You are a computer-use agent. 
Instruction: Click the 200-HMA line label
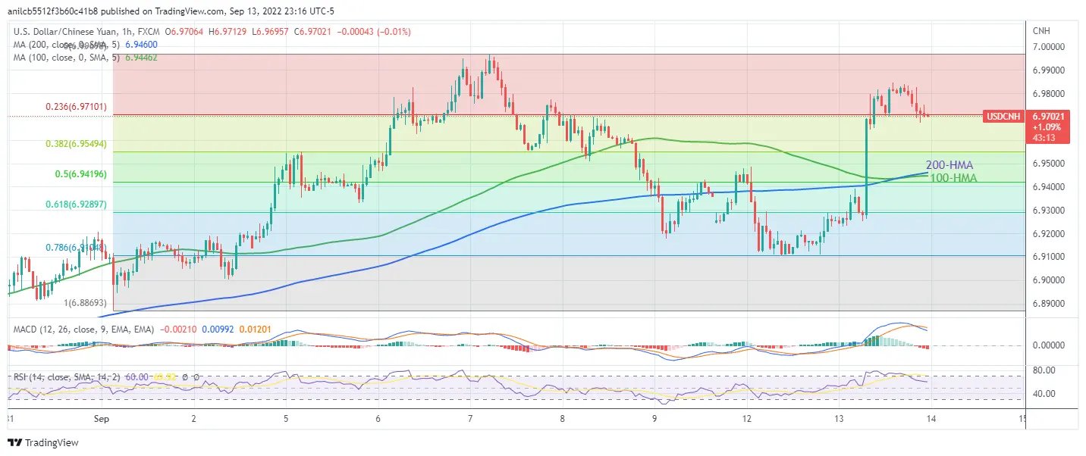[x=949, y=165]
